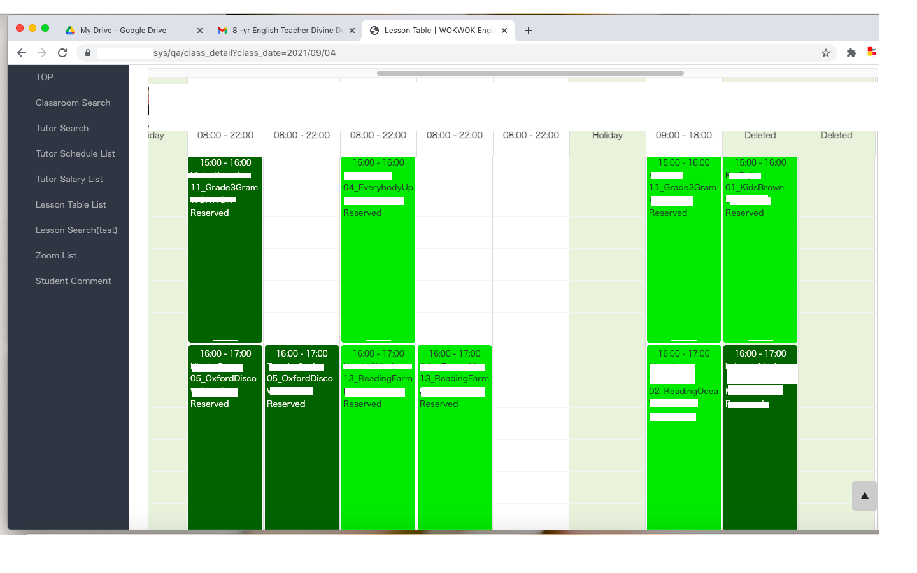This screenshot has width=917, height=573.
Task: Reload the current page
Action: (62, 53)
